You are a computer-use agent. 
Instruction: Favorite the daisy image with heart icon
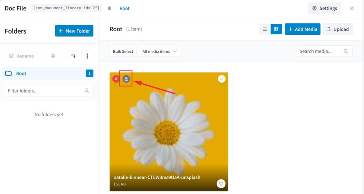(x=221, y=184)
